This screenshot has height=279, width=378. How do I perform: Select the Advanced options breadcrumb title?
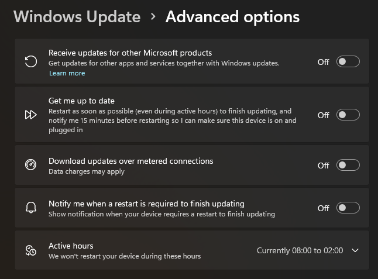(232, 17)
